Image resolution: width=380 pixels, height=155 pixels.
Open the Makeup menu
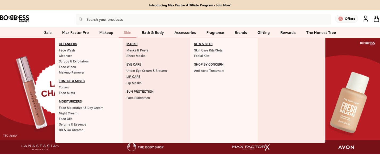coord(106,33)
